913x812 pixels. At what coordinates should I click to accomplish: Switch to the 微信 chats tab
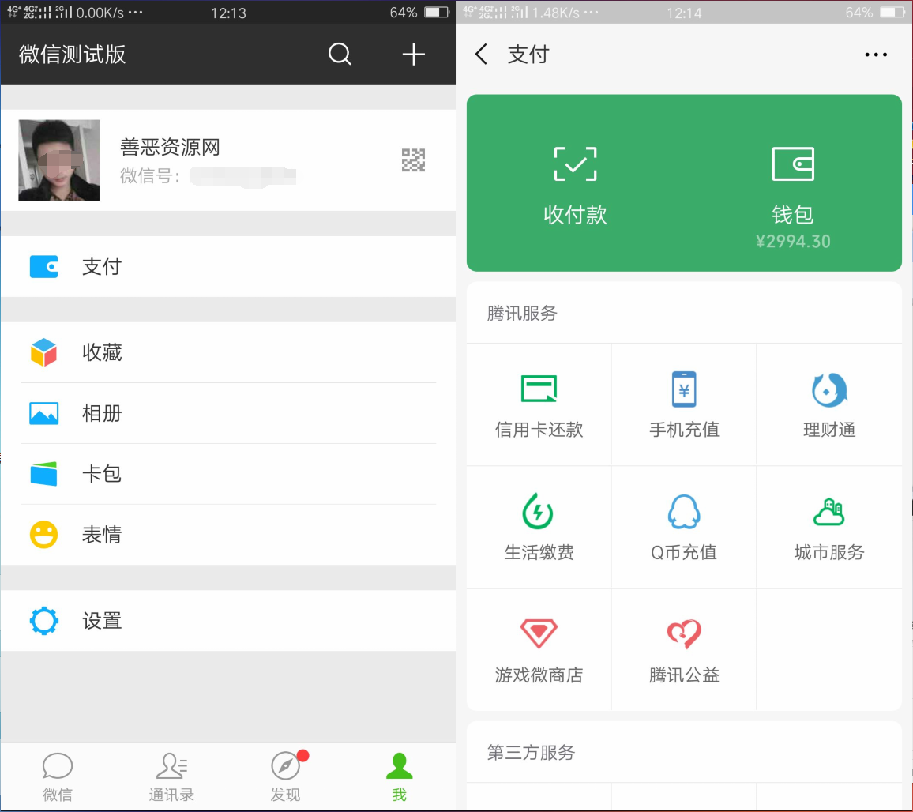(58, 776)
